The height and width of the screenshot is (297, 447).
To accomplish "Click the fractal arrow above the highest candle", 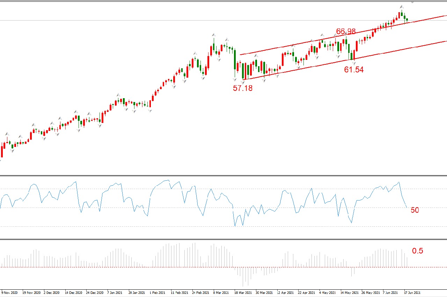I will (x=402, y=7).
